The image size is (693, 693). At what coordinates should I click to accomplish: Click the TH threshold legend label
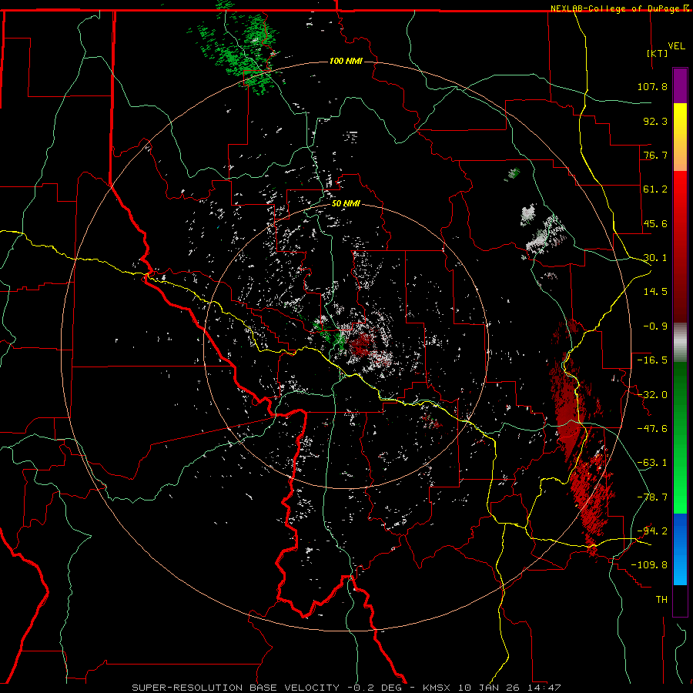click(661, 600)
